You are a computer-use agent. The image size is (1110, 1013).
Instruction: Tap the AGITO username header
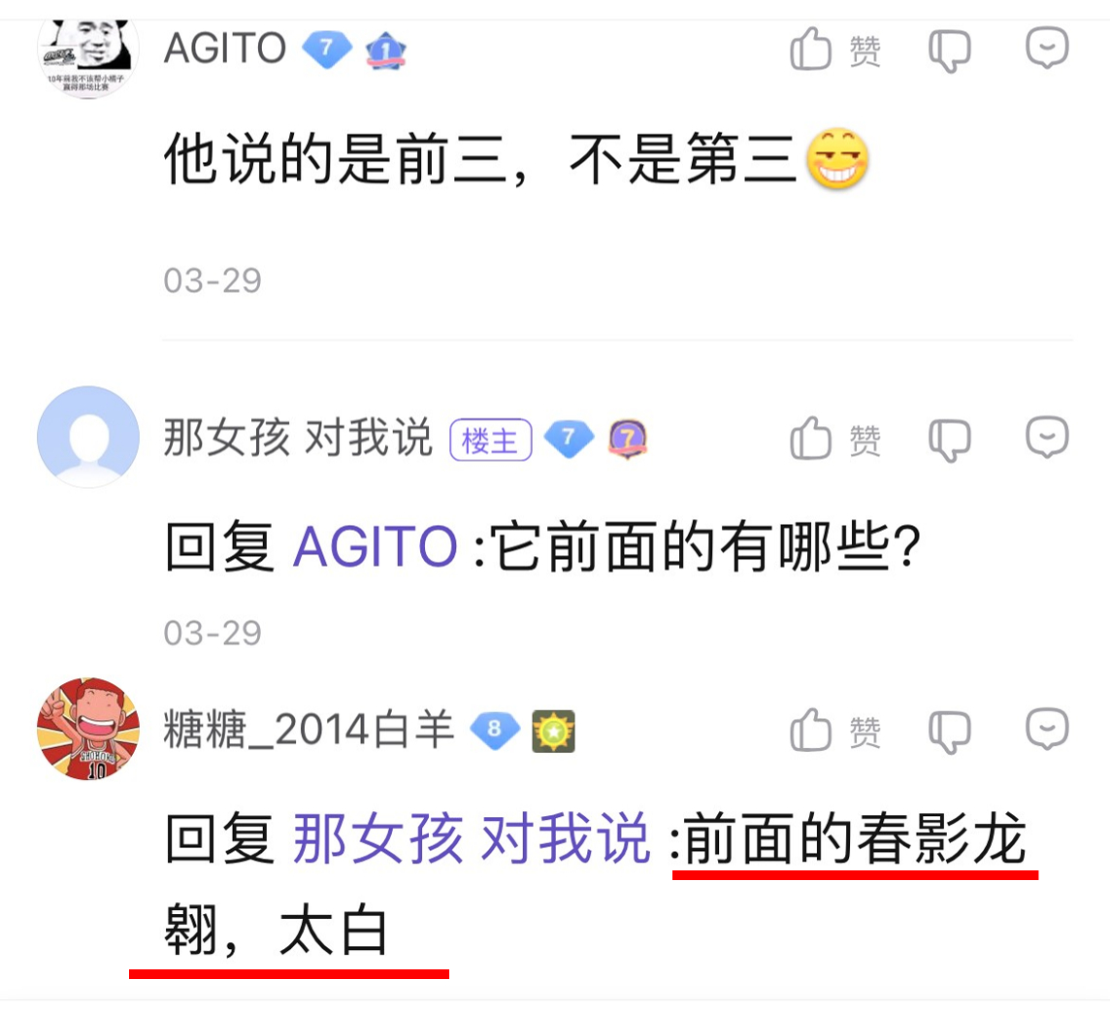225,49
